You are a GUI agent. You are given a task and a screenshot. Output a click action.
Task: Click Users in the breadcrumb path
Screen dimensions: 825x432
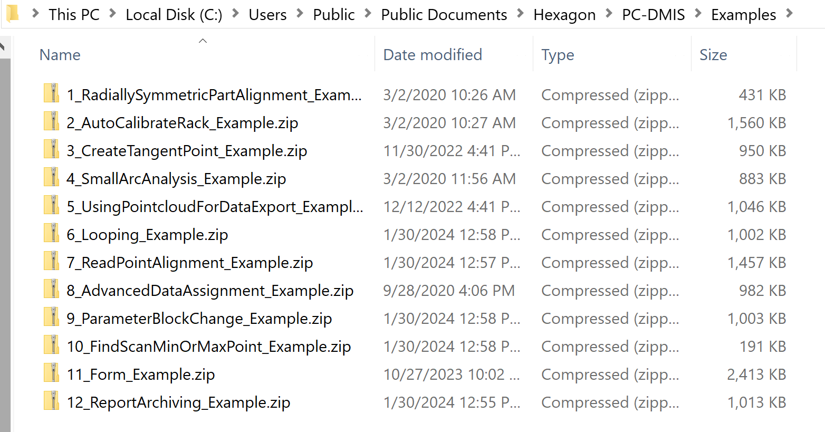(267, 14)
